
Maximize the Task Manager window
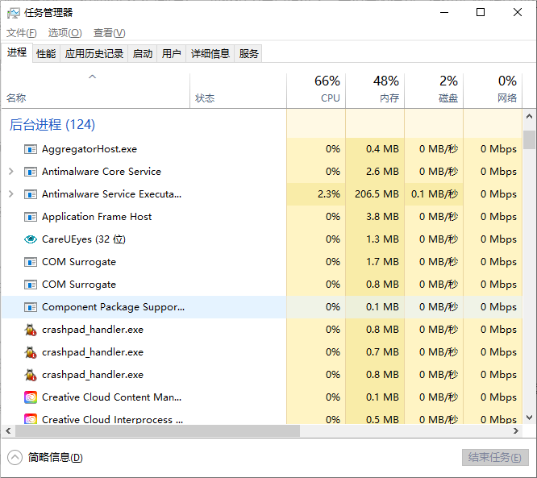(481, 13)
